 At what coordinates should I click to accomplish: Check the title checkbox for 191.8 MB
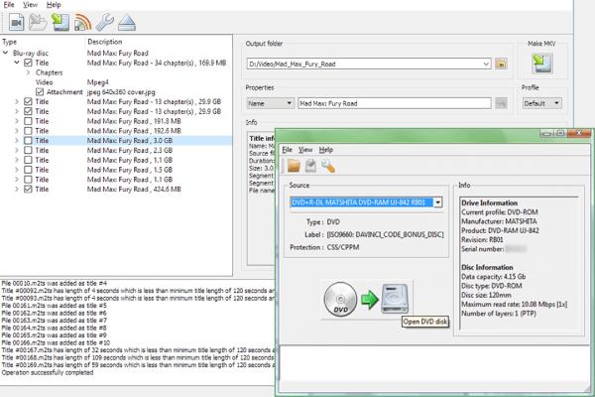[x=28, y=121]
